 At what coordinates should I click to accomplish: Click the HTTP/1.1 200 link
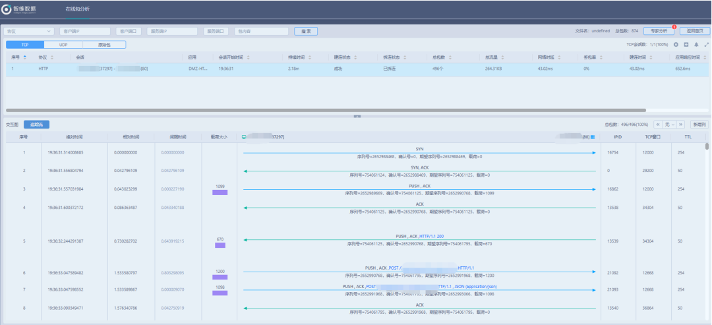[431, 237]
